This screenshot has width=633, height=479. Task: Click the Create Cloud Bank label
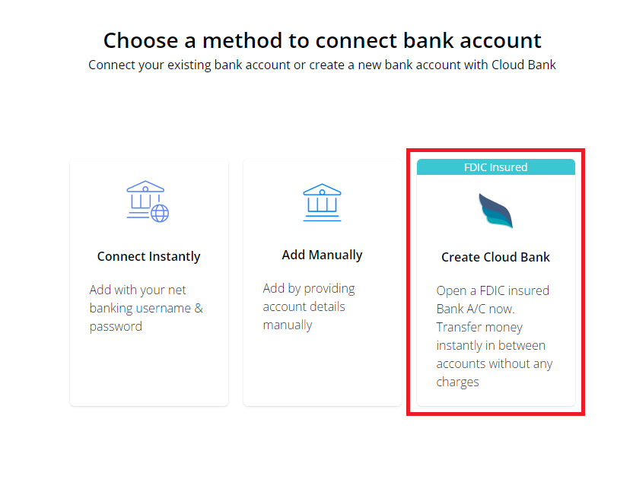click(x=495, y=257)
